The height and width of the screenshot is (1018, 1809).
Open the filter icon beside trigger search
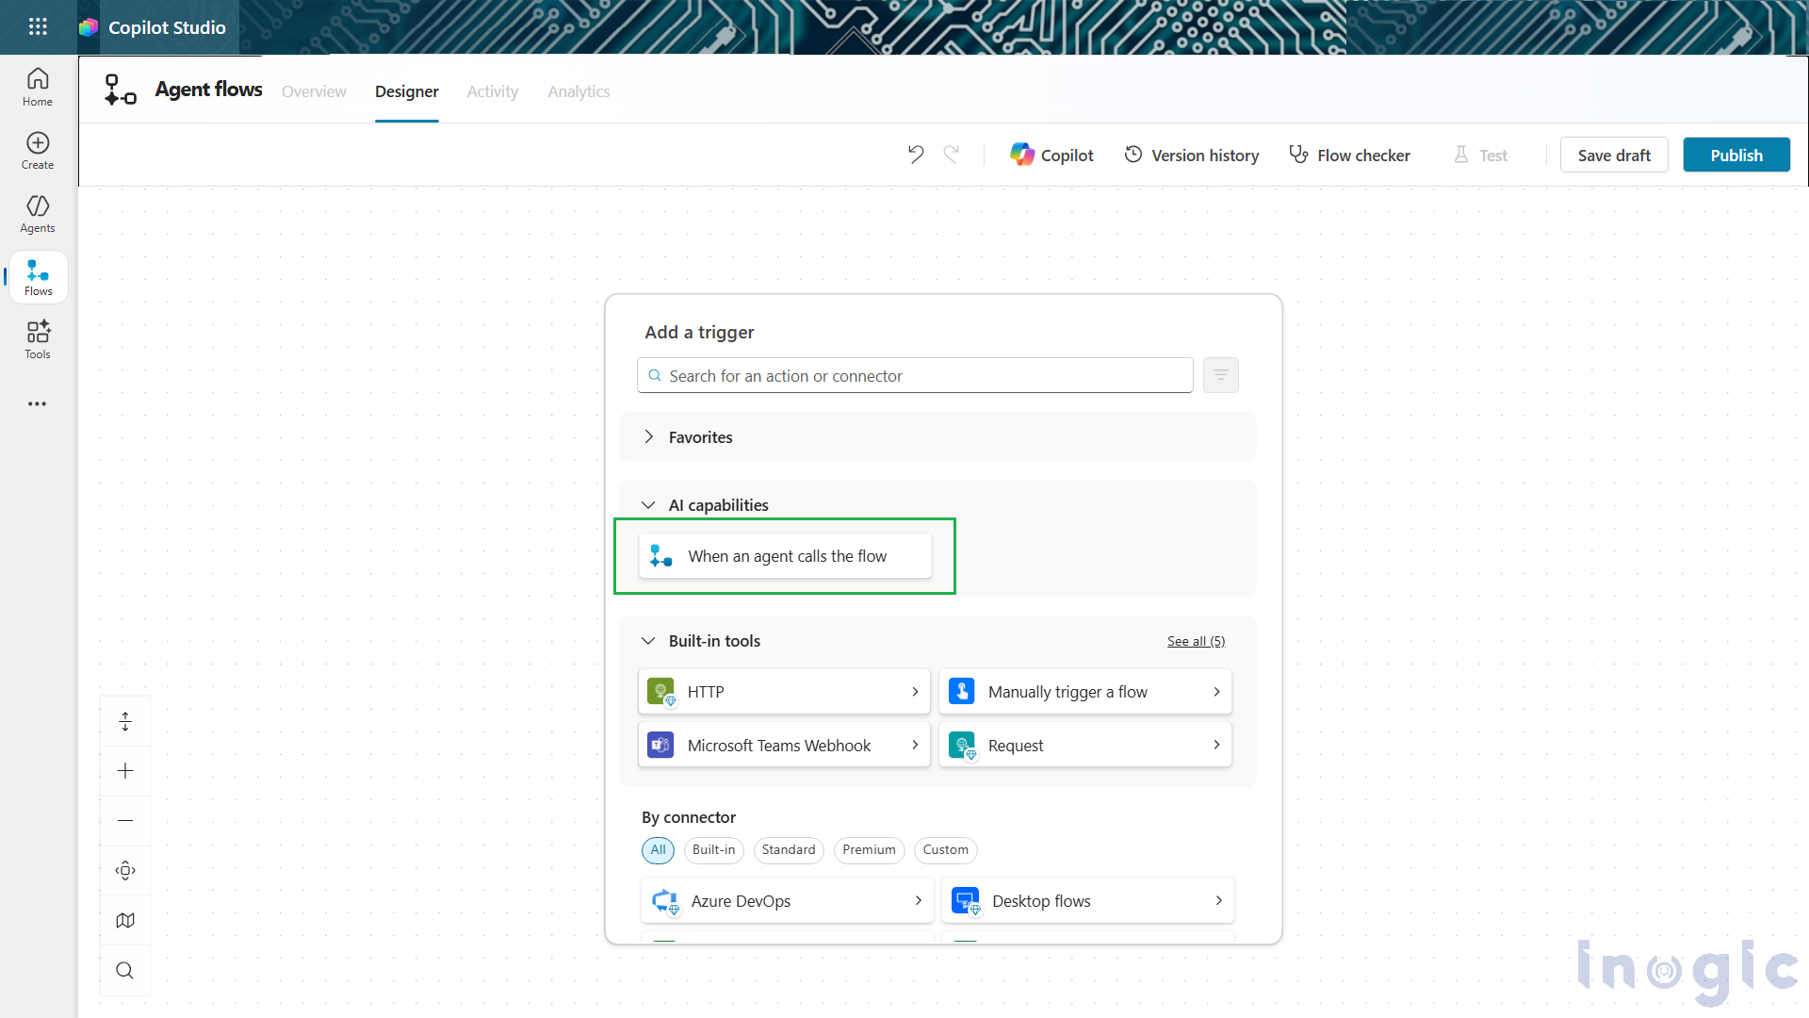point(1220,374)
